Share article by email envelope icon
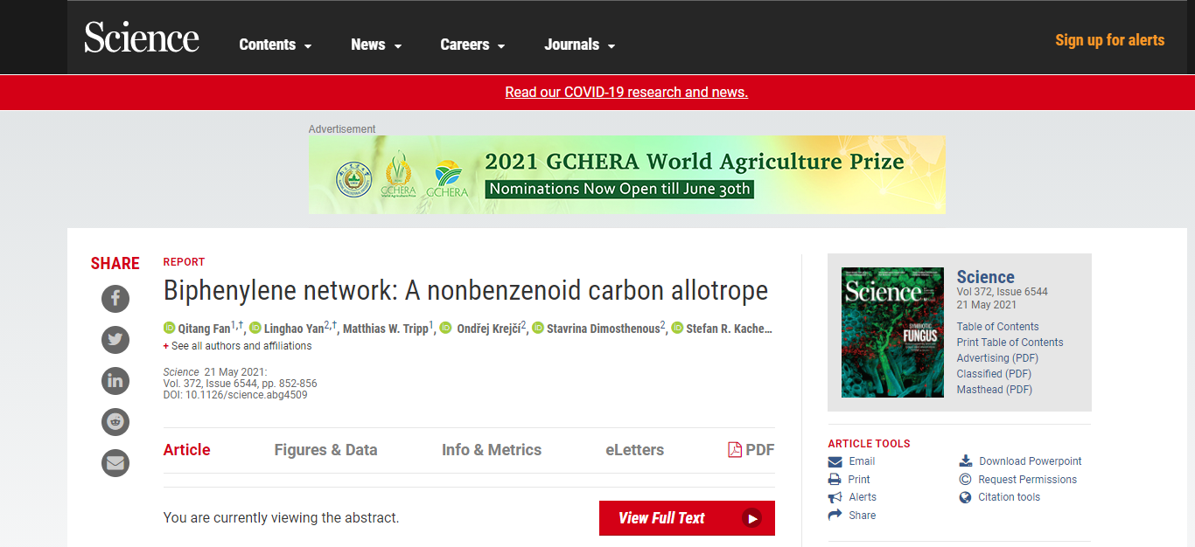The height and width of the screenshot is (547, 1195). (115, 463)
